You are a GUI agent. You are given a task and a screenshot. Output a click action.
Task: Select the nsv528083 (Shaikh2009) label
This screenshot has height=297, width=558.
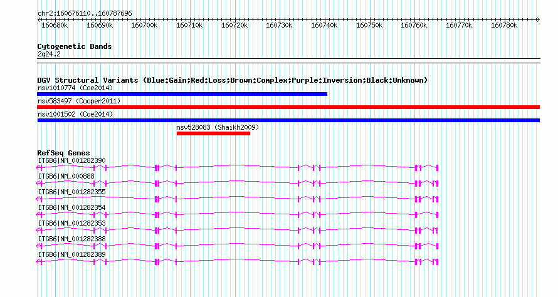[218, 127]
